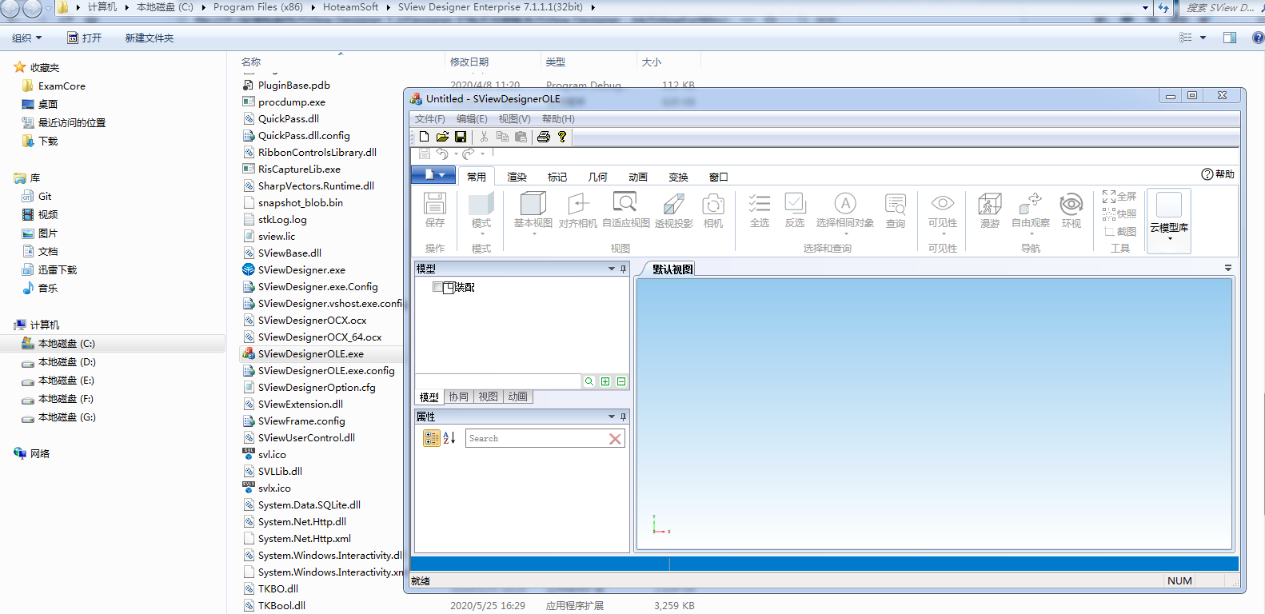Open the 帮助(H) menu
This screenshot has height=614, width=1265.
coord(558,119)
